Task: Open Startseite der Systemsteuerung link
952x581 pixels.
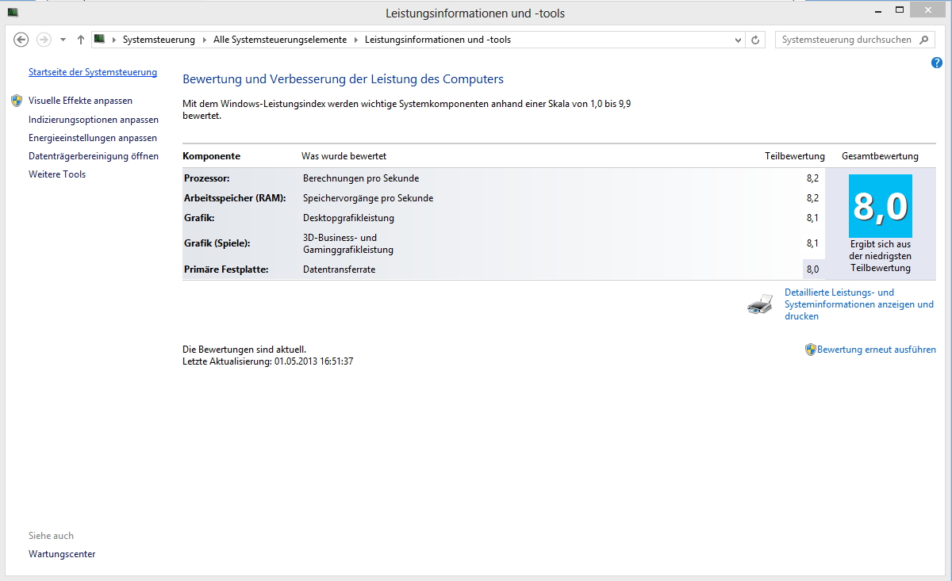Action: tap(93, 72)
